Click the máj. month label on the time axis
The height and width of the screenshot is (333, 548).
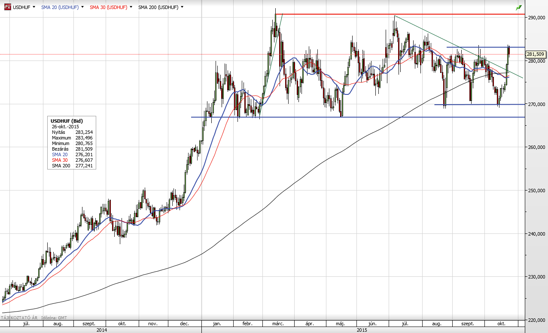click(x=341, y=324)
